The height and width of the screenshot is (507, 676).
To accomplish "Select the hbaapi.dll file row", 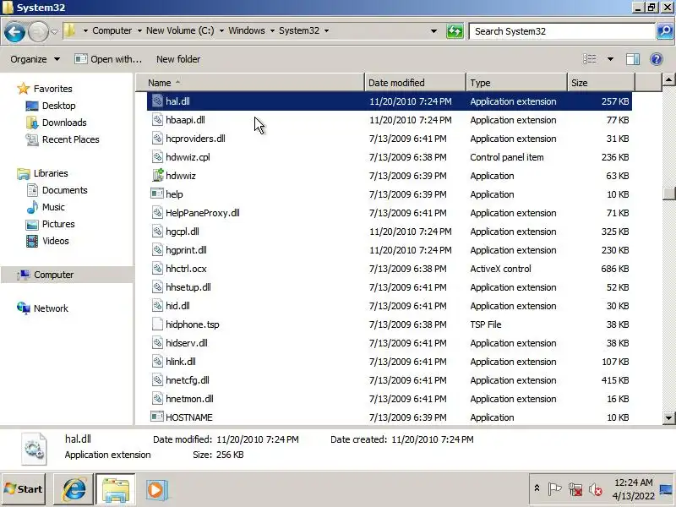I will pyautogui.click(x=390, y=120).
